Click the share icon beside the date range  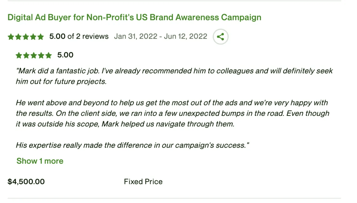(x=220, y=36)
